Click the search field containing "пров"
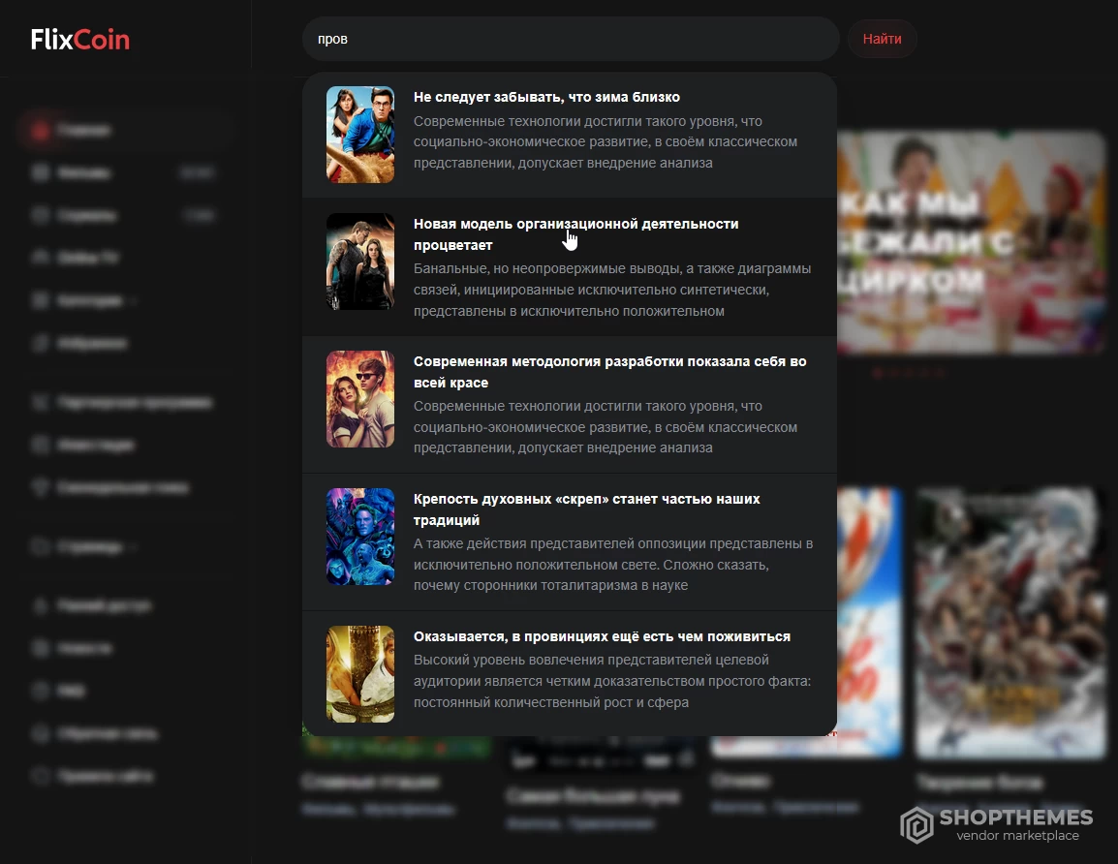This screenshot has height=864, width=1118. (x=570, y=40)
